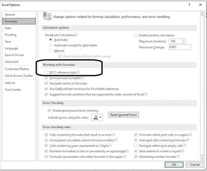
Task: Toggle Formulas inconsistent with other formulas
Action: pyautogui.click(x=46, y=157)
